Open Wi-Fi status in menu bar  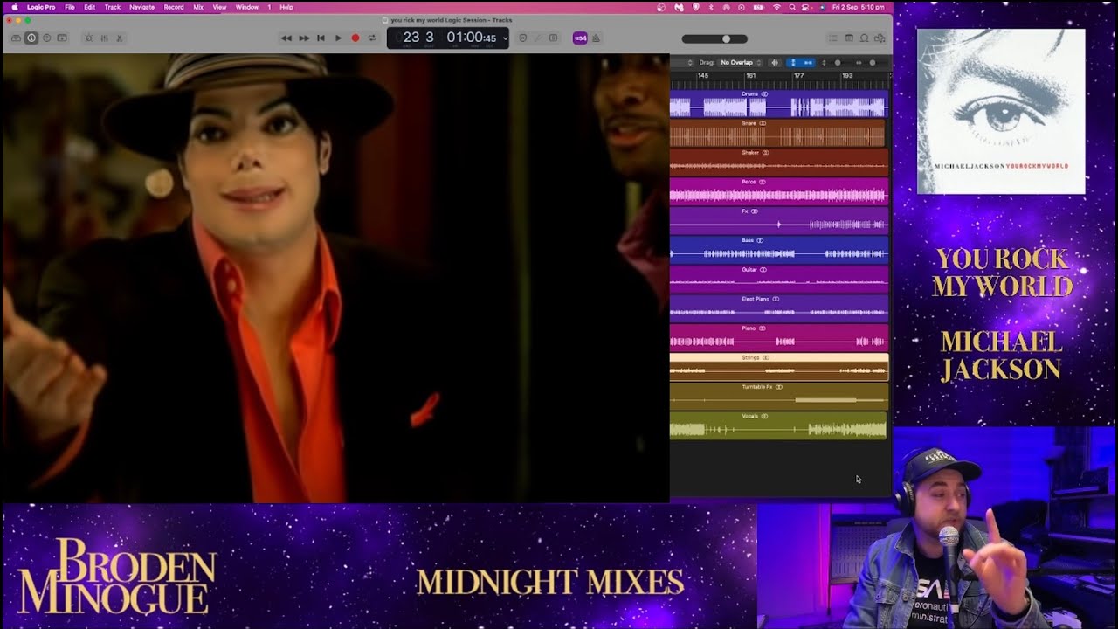click(776, 7)
